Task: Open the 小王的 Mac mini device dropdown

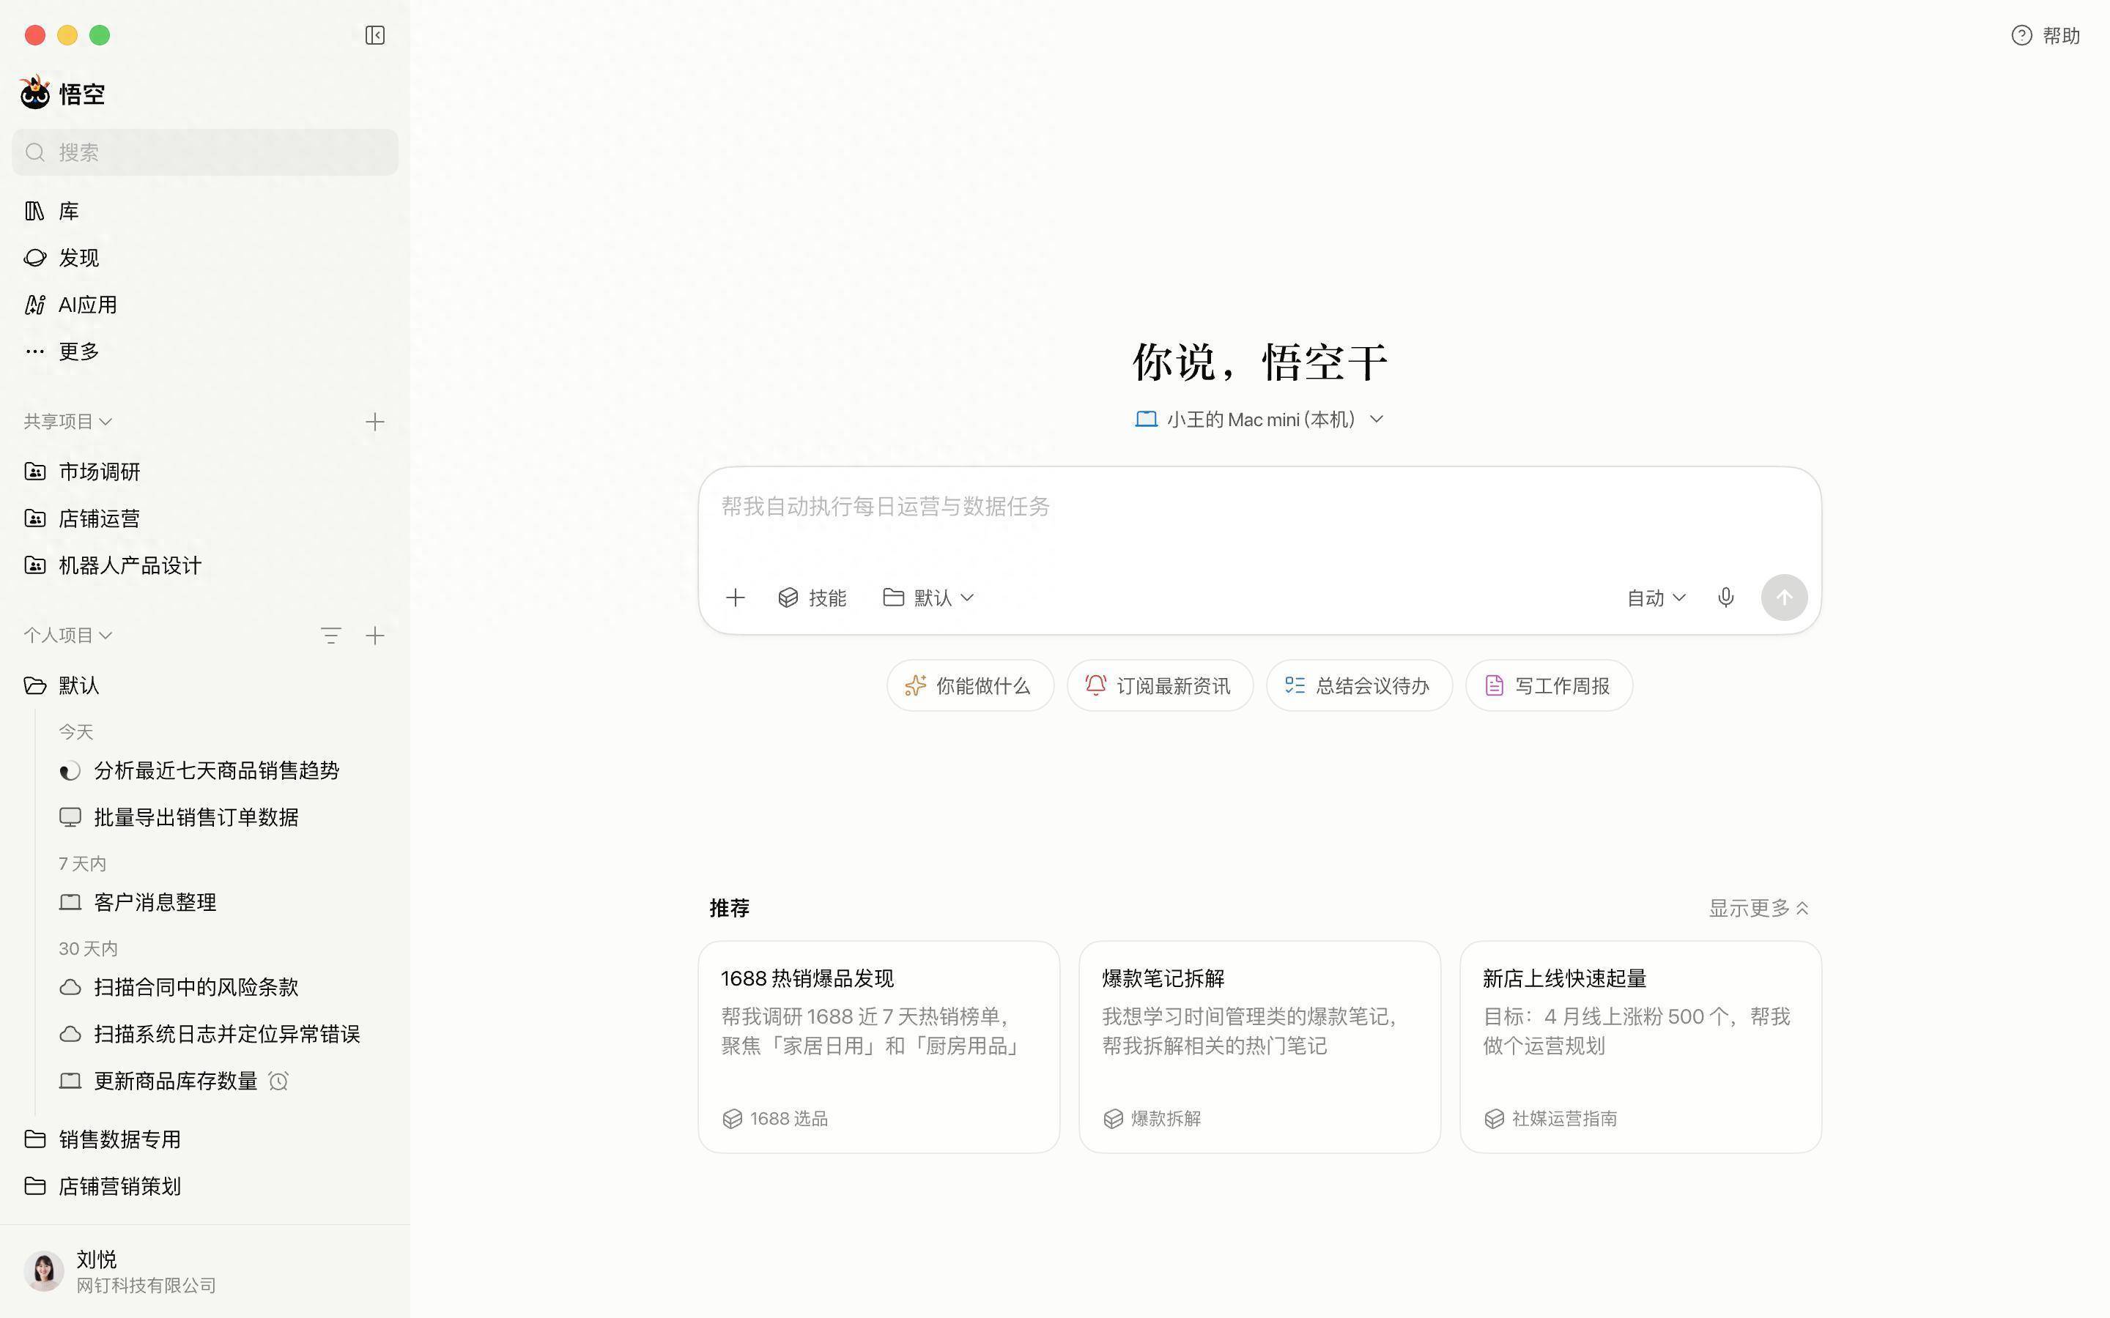Action: [x=1259, y=420]
